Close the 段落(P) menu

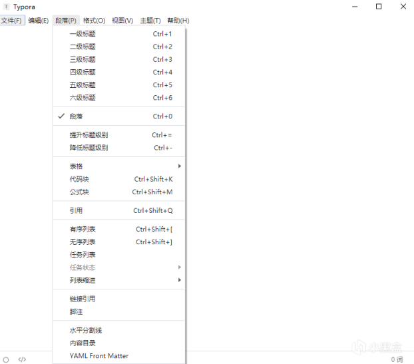(x=66, y=21)
